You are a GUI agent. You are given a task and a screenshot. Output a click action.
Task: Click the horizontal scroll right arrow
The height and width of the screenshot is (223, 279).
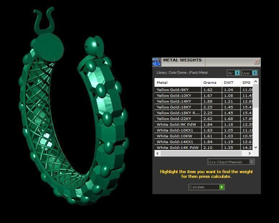coord(249,153)
